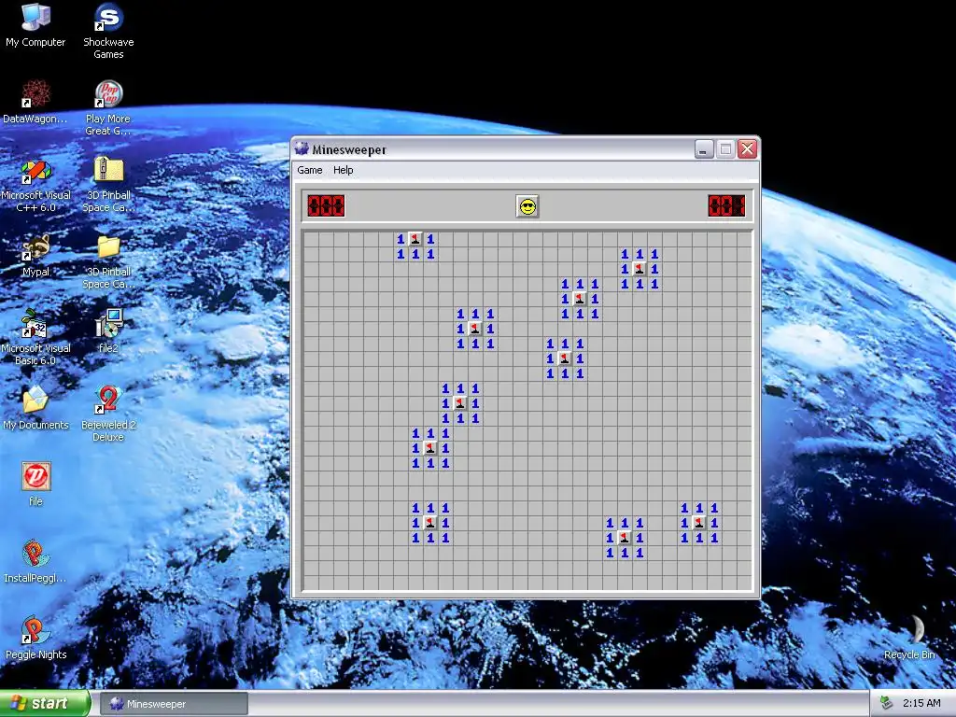Minimize the Minesweeper window
Screen dimensions: 956x717
(x=704, y=149)
